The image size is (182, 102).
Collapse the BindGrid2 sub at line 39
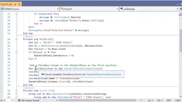(16, 91)
